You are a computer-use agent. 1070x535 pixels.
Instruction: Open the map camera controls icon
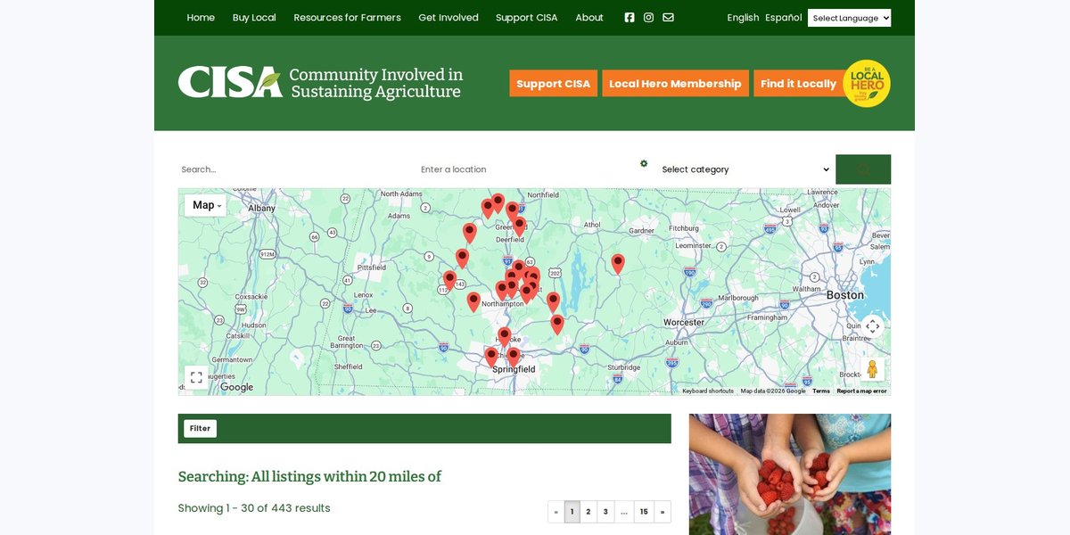point(873,326)
